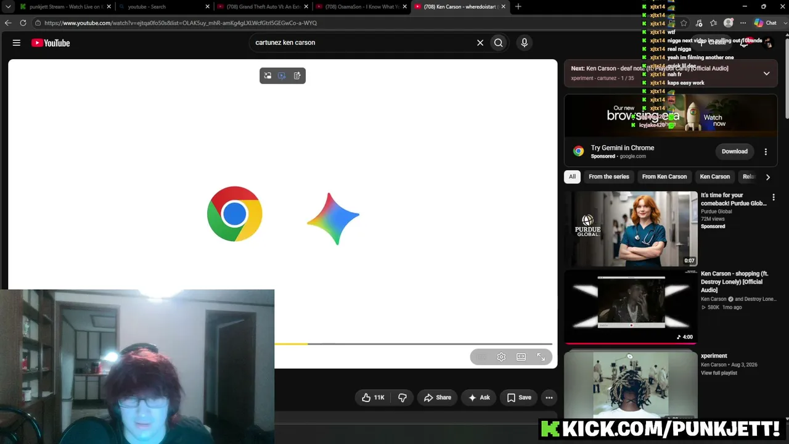Go back with the browser back arrow
Image resolution: width=789 pixels, height=444 pixels.
click(x=8, y=23)
